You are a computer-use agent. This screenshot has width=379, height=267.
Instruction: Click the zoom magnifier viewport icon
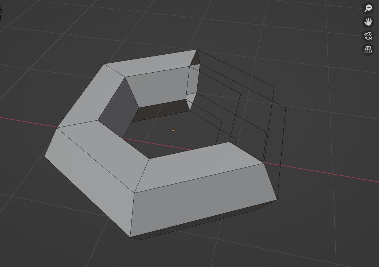point(368,8)
